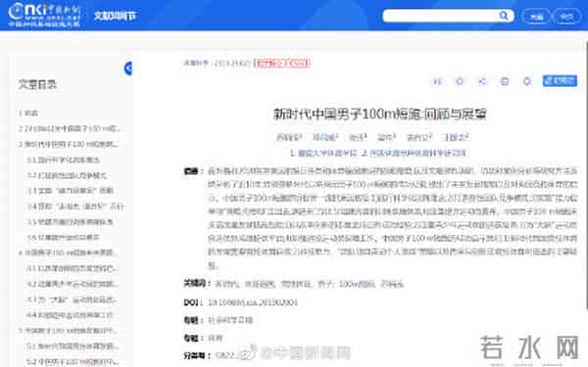
Task: Open outline section 5 entry
Action: pyautogui.click(x=69, y=331)
